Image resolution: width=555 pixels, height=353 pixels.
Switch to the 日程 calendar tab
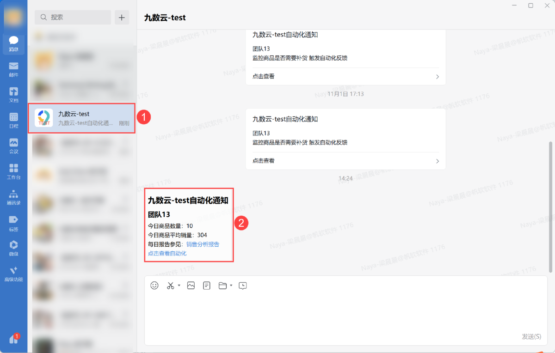[13, 120]
